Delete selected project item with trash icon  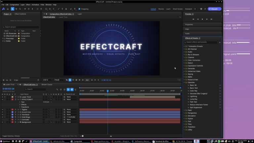38,80
